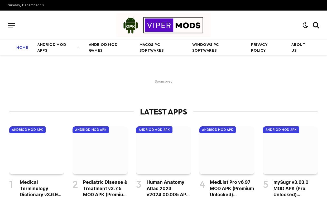This screenshot has height=211, width=327.
Task: Open the Privacy Policy page
Action: point(259,47)
